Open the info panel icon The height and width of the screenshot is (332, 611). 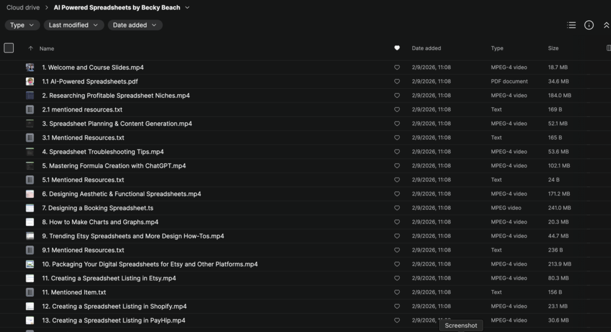pyautogui.click(x=589, y=25)
